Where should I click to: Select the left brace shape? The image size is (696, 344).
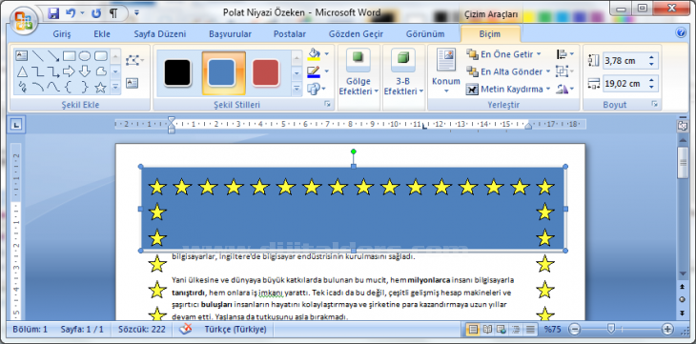click(x=68, y=87)
